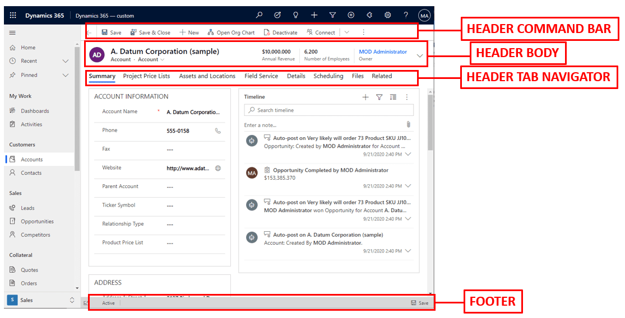Switch to the Field Service tab

point(261,76)
